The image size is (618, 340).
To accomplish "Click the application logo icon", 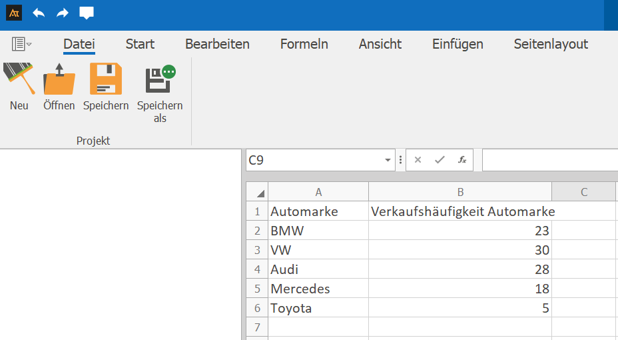I will point(14,13).
